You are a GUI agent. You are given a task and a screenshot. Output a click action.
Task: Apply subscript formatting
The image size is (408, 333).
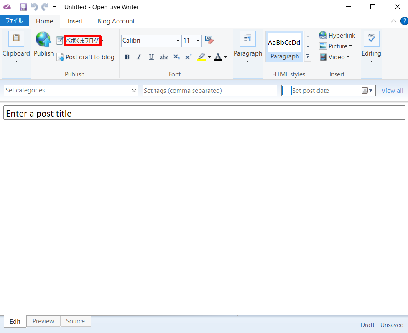point(176,57)
